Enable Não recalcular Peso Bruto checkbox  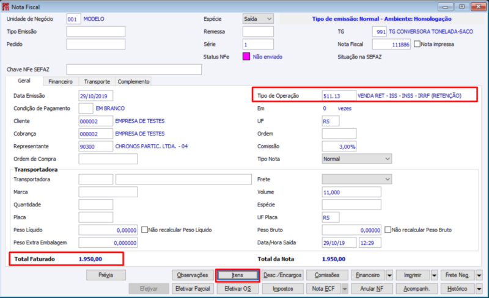pyautogui.click(x=388, y=230)
